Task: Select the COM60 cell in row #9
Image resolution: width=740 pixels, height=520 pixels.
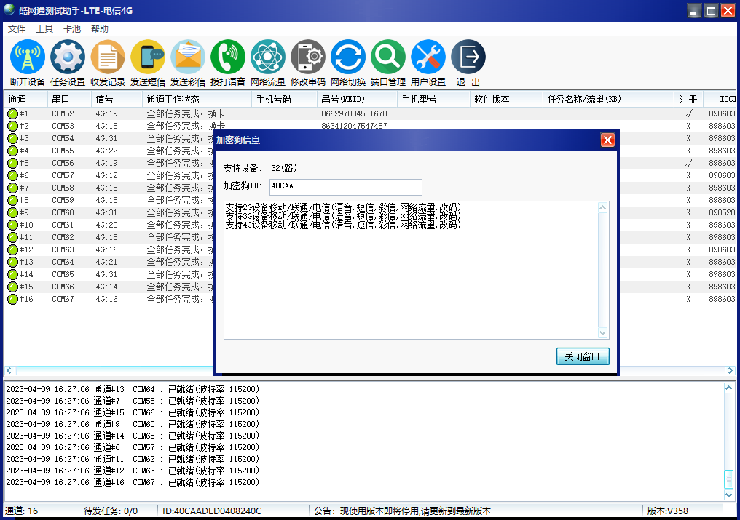Action: click(63, 212)
